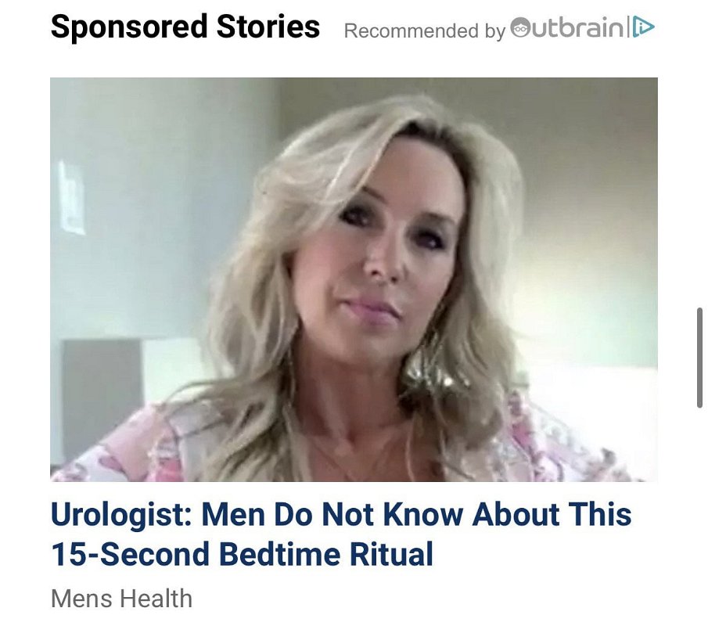Click the "About This" words in the headline
The image size is (708, 626).
click(x=552, y=514)
